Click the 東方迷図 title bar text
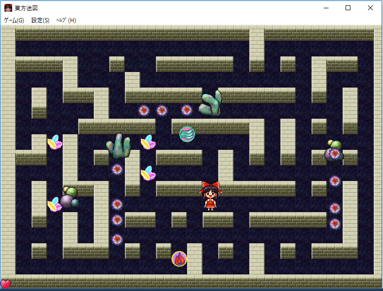 (26, 8)
